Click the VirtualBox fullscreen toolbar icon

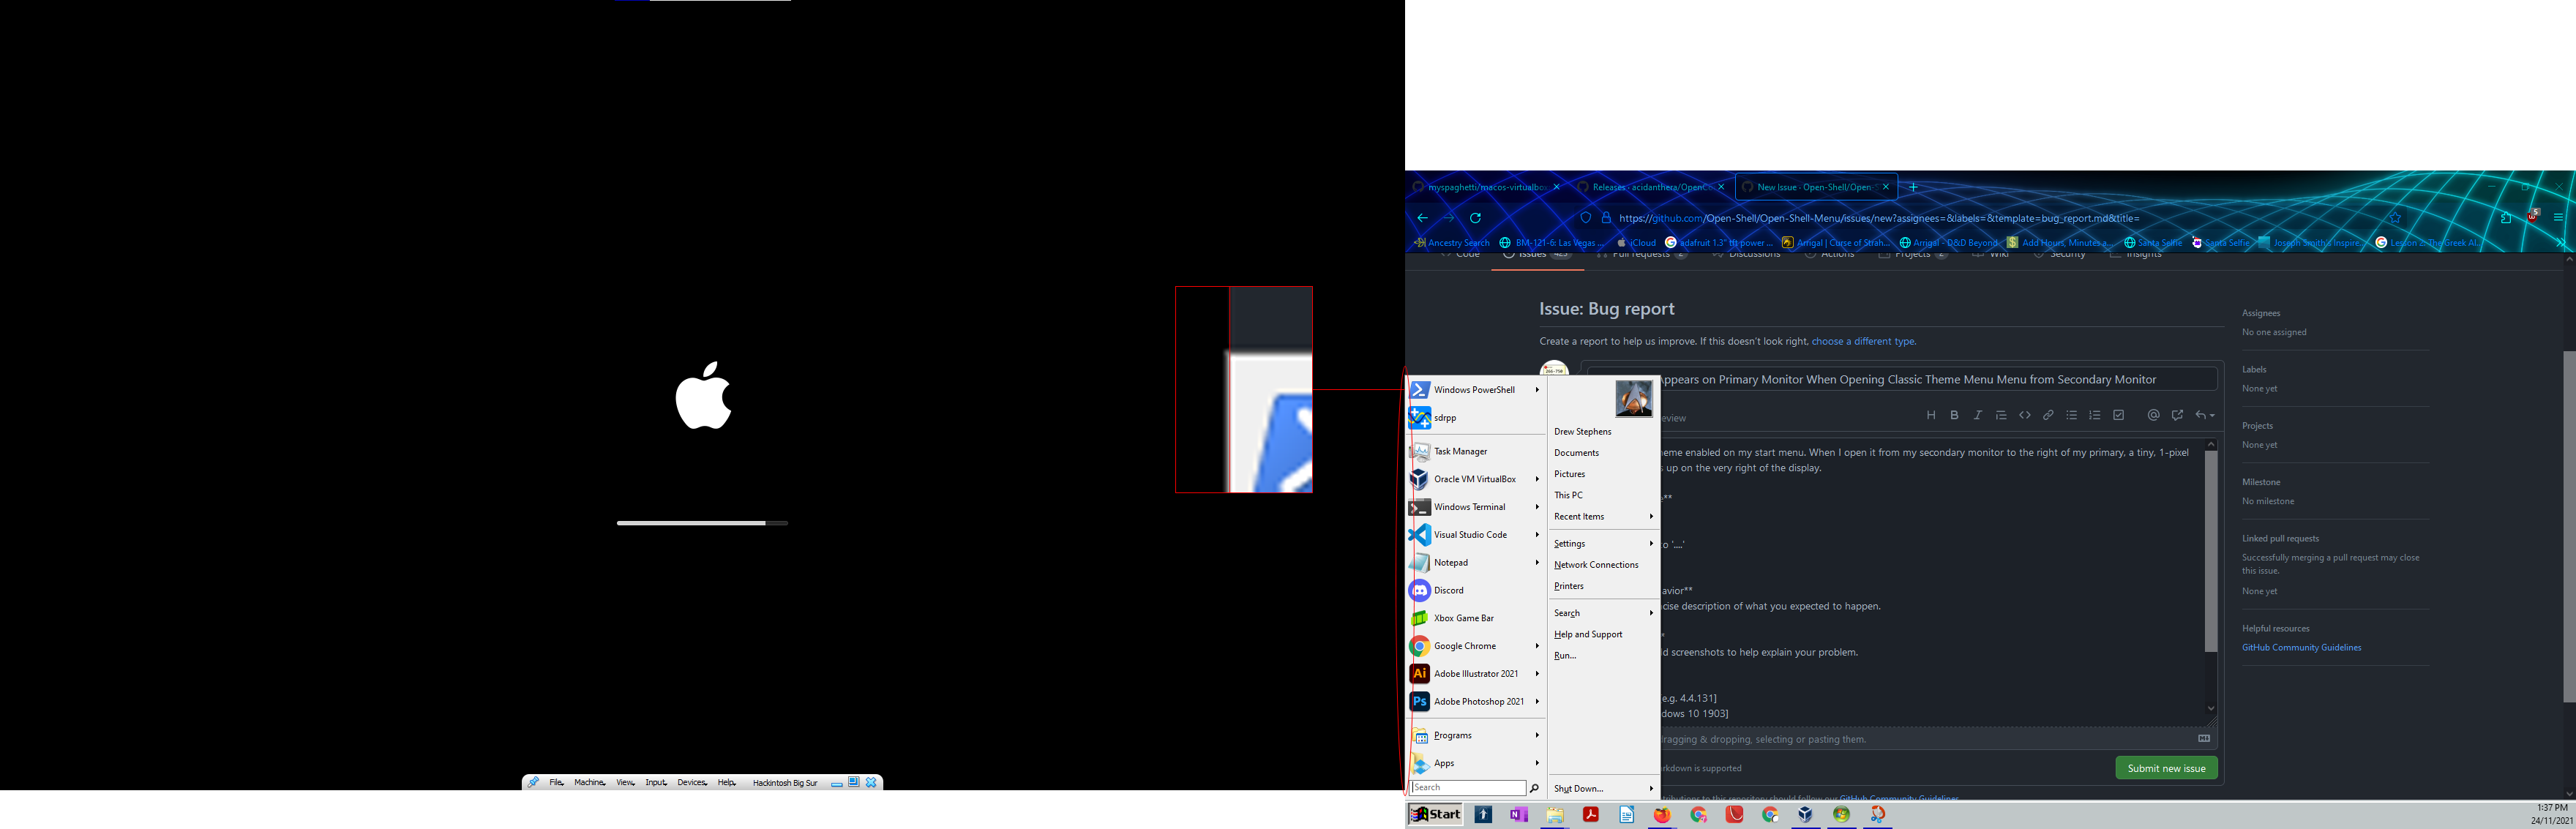pyautogui.click(x=853, y=782)
